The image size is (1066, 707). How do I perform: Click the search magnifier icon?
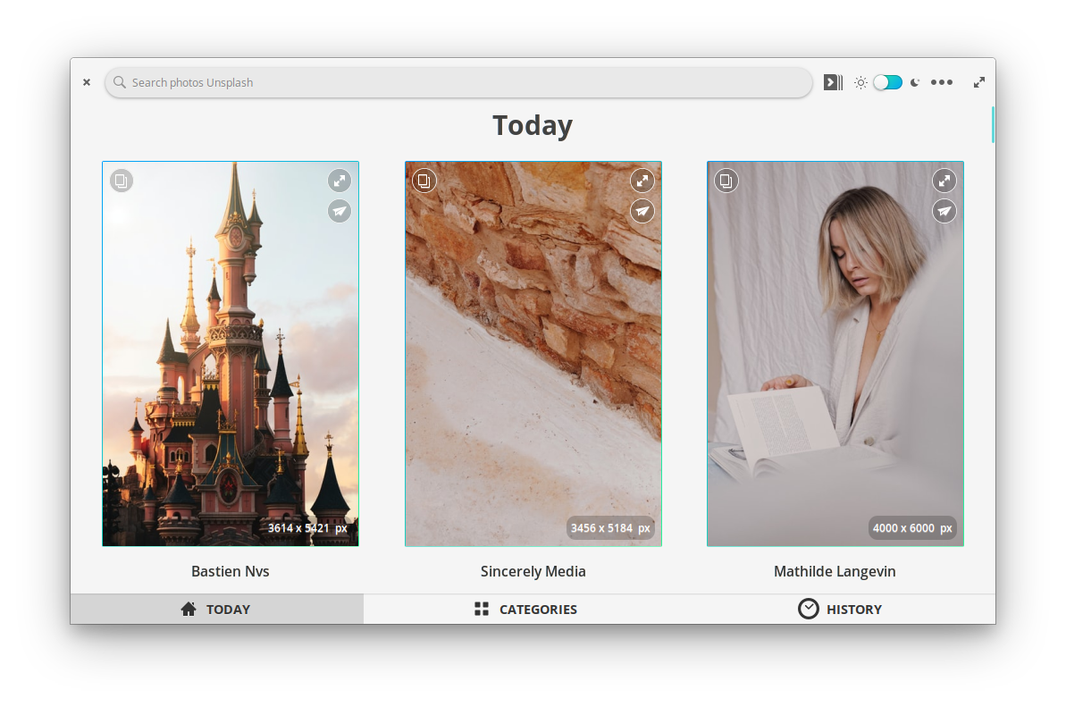coord(120,82)
